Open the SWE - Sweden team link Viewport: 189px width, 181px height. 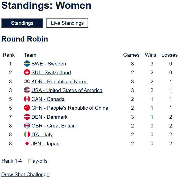click(x=49, y=64)
